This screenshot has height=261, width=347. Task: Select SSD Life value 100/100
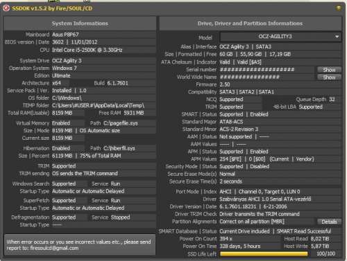click(325, 254)
